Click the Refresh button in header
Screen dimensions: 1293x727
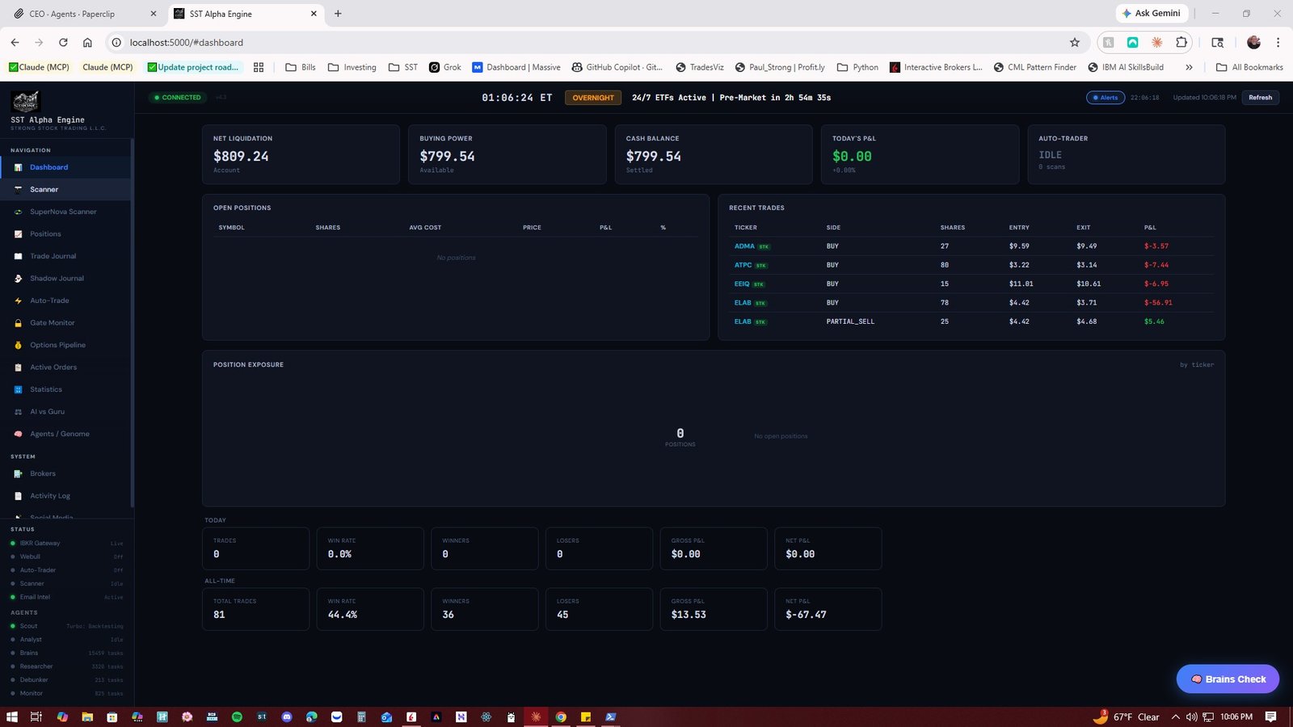(1260, 98)
